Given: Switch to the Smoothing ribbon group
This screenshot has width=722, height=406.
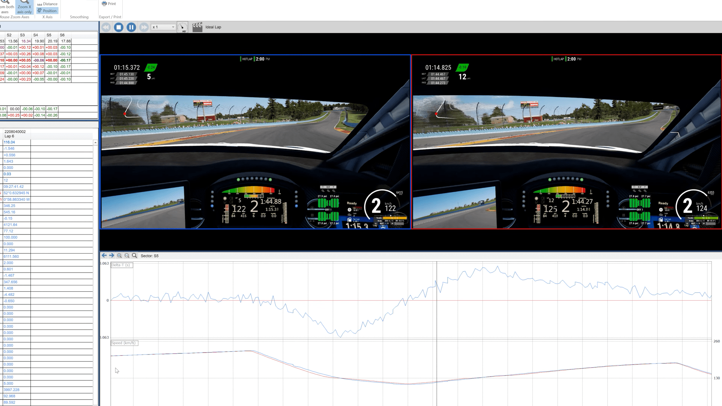Looking at the screenshot, I should coord(79,17).
